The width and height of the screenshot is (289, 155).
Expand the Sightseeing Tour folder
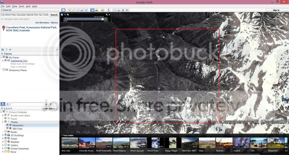pyautogui.click(x=3, y=61)
